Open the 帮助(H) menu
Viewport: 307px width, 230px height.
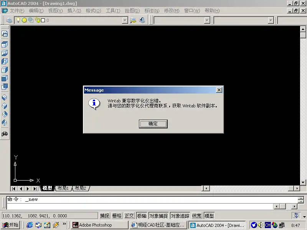212,11
